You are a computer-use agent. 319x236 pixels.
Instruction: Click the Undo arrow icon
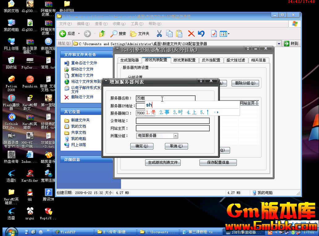[201, 33]
